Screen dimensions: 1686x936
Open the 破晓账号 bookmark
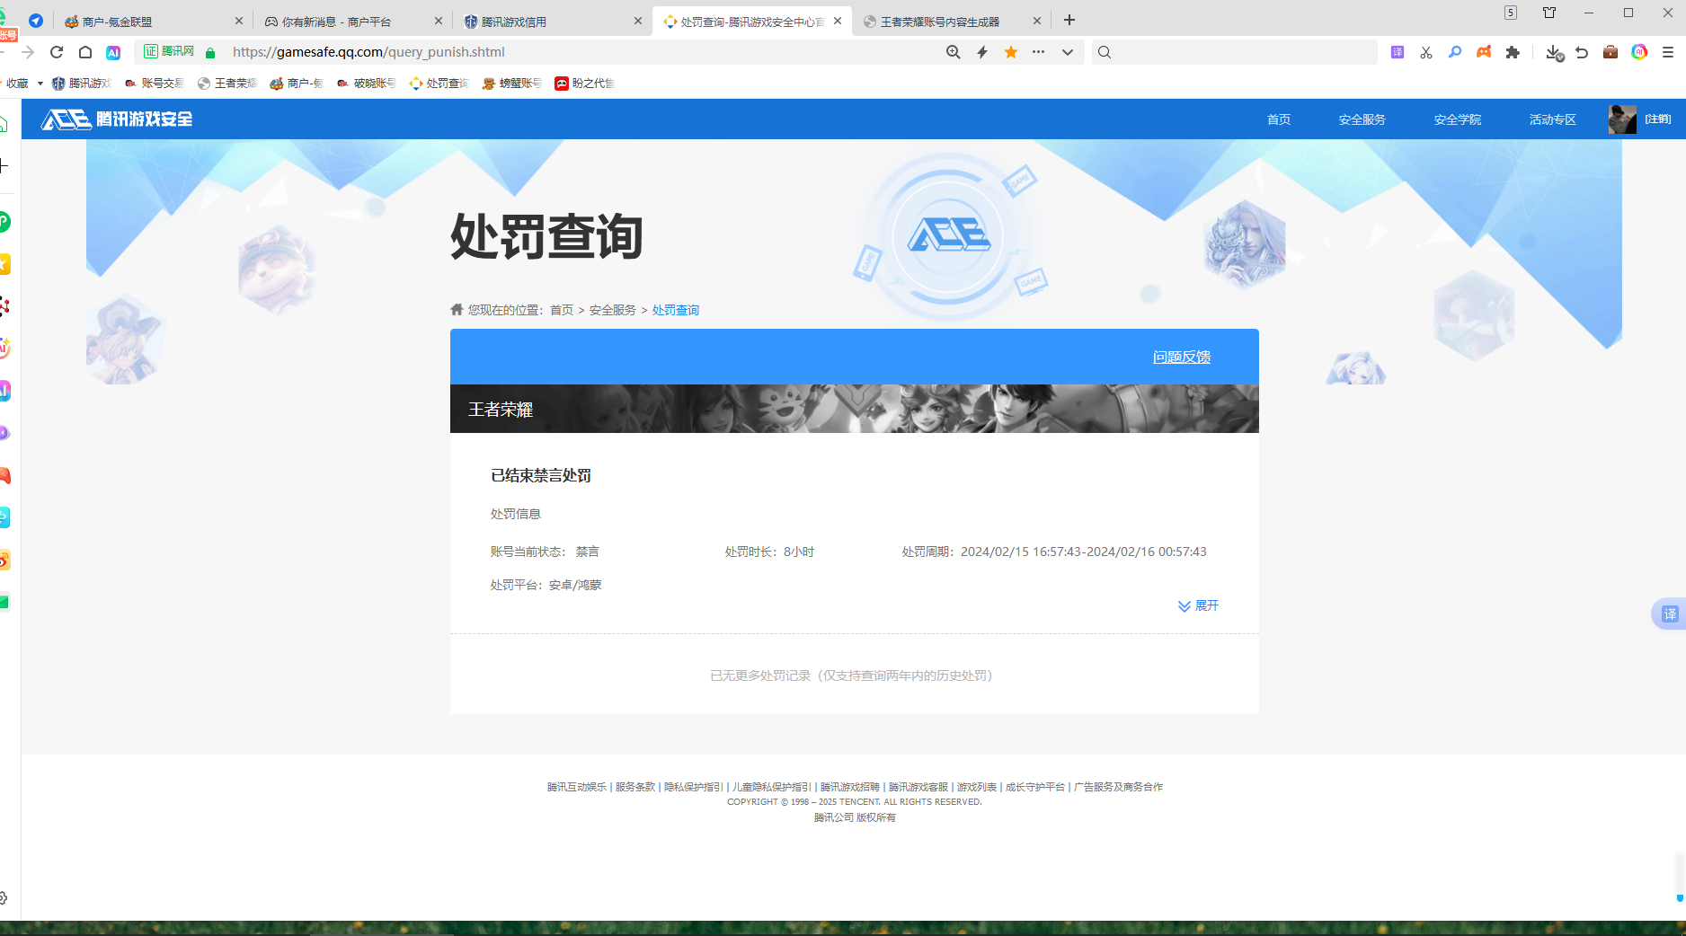coord(367,84)
